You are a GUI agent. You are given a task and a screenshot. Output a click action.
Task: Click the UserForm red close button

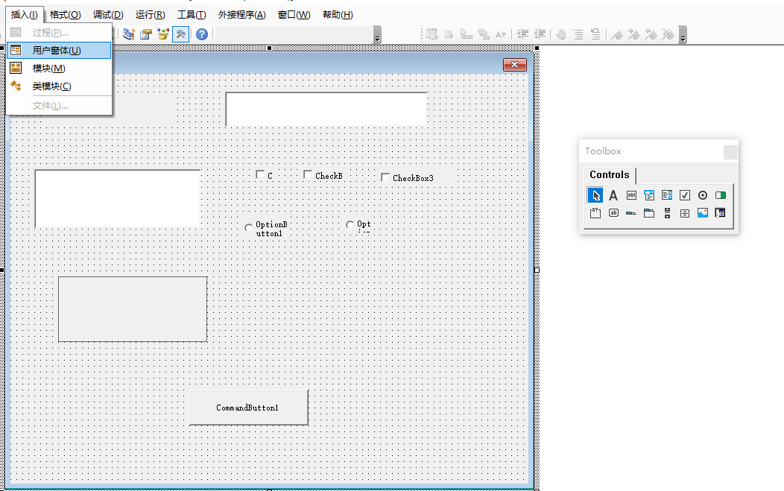(514, 65)
